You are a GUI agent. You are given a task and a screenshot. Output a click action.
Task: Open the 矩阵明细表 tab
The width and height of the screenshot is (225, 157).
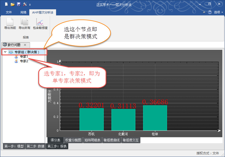point(92,140)
